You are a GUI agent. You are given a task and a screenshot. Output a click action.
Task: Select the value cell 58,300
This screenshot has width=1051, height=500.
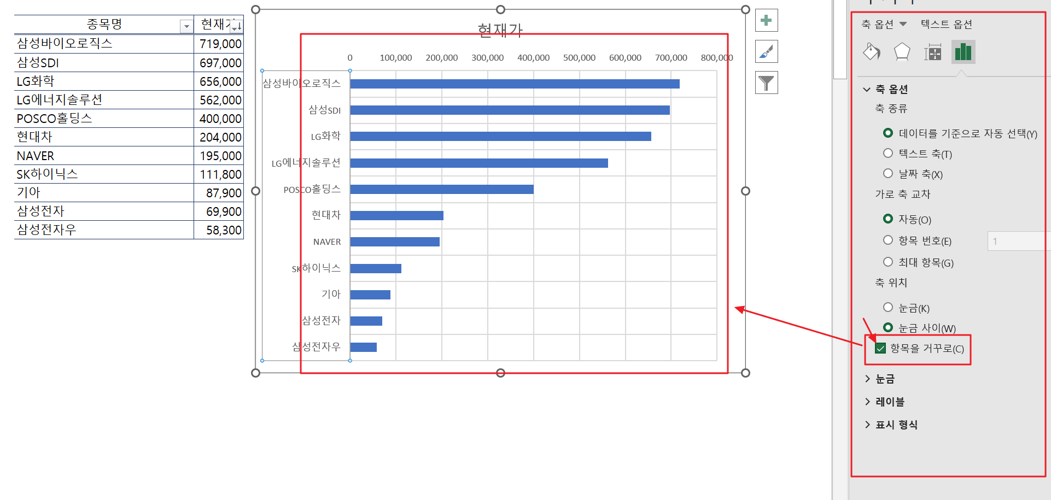click(x=219, y=230)
